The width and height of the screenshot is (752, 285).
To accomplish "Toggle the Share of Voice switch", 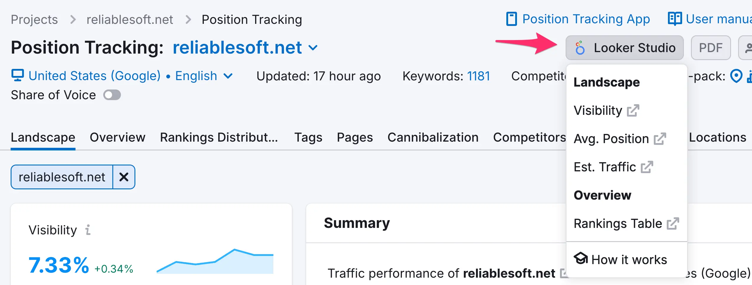I will click(112, 95).
